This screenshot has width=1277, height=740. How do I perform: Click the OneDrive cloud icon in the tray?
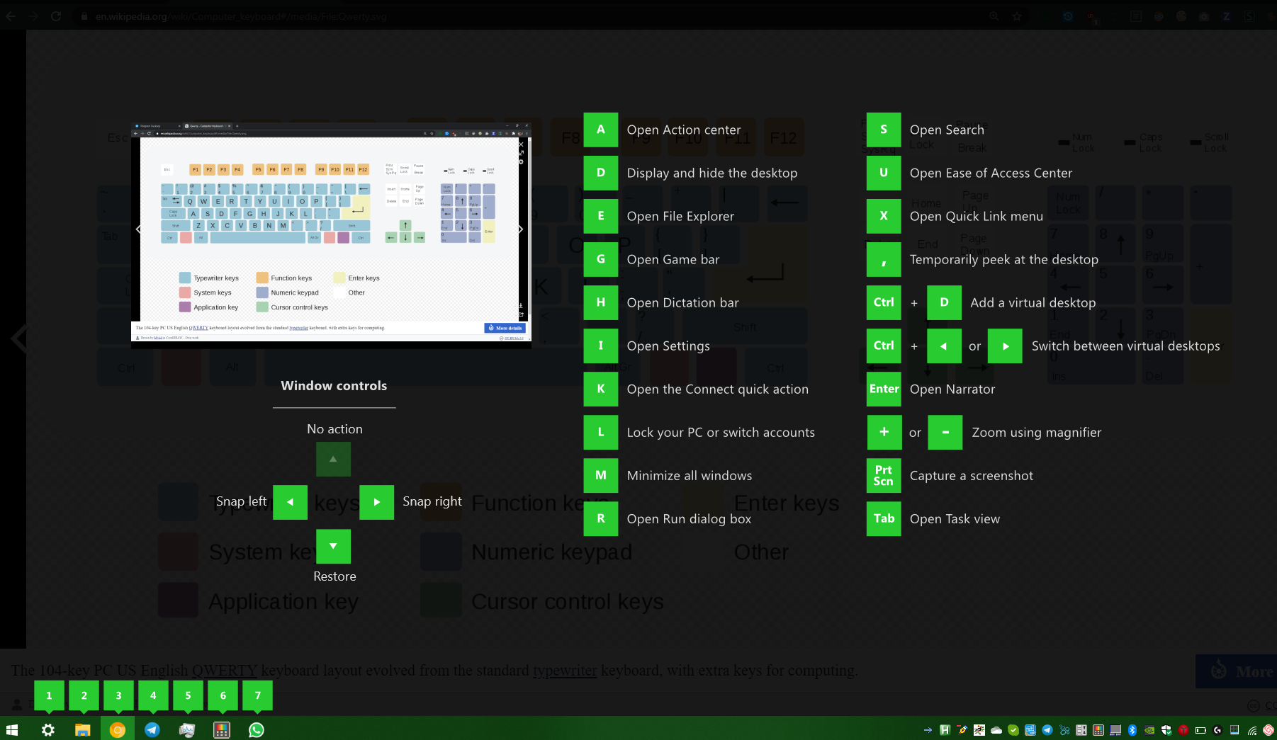(x=996, y=730)
